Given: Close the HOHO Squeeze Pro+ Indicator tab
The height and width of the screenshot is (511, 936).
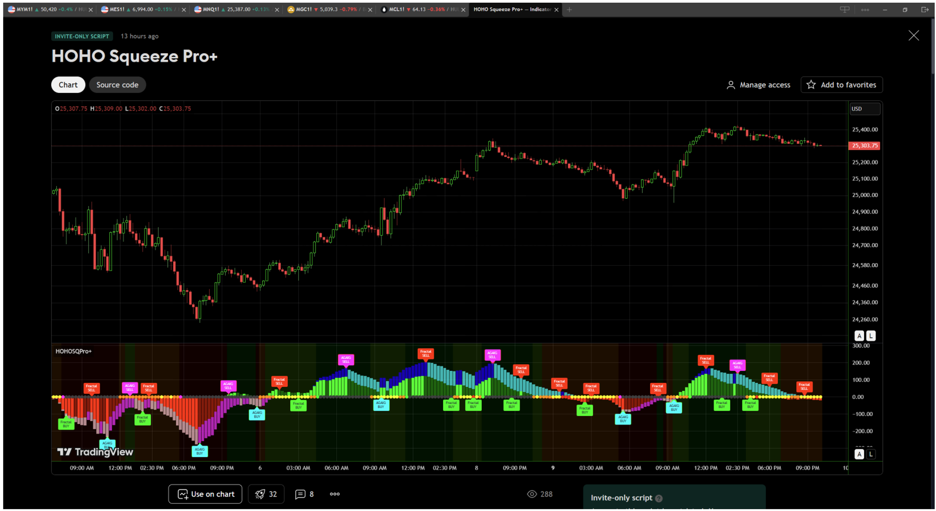Looking at the screenshot, I should coord(556,10).
